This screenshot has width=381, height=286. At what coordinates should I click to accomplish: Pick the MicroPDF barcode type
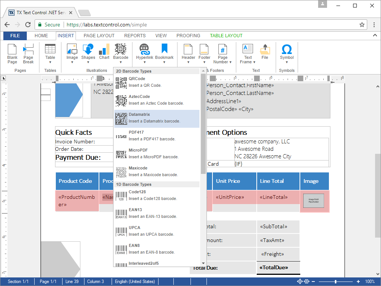(x=157, y=154)
